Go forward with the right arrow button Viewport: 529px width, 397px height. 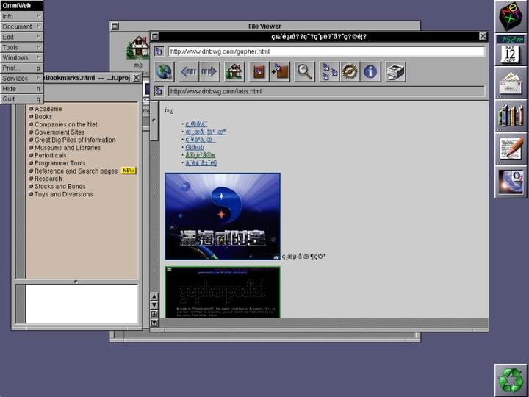point(209,71)
